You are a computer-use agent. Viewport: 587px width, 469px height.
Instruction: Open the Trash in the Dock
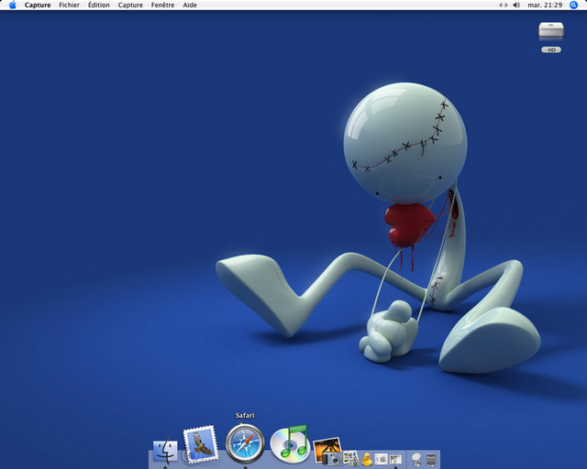(431, 459)
